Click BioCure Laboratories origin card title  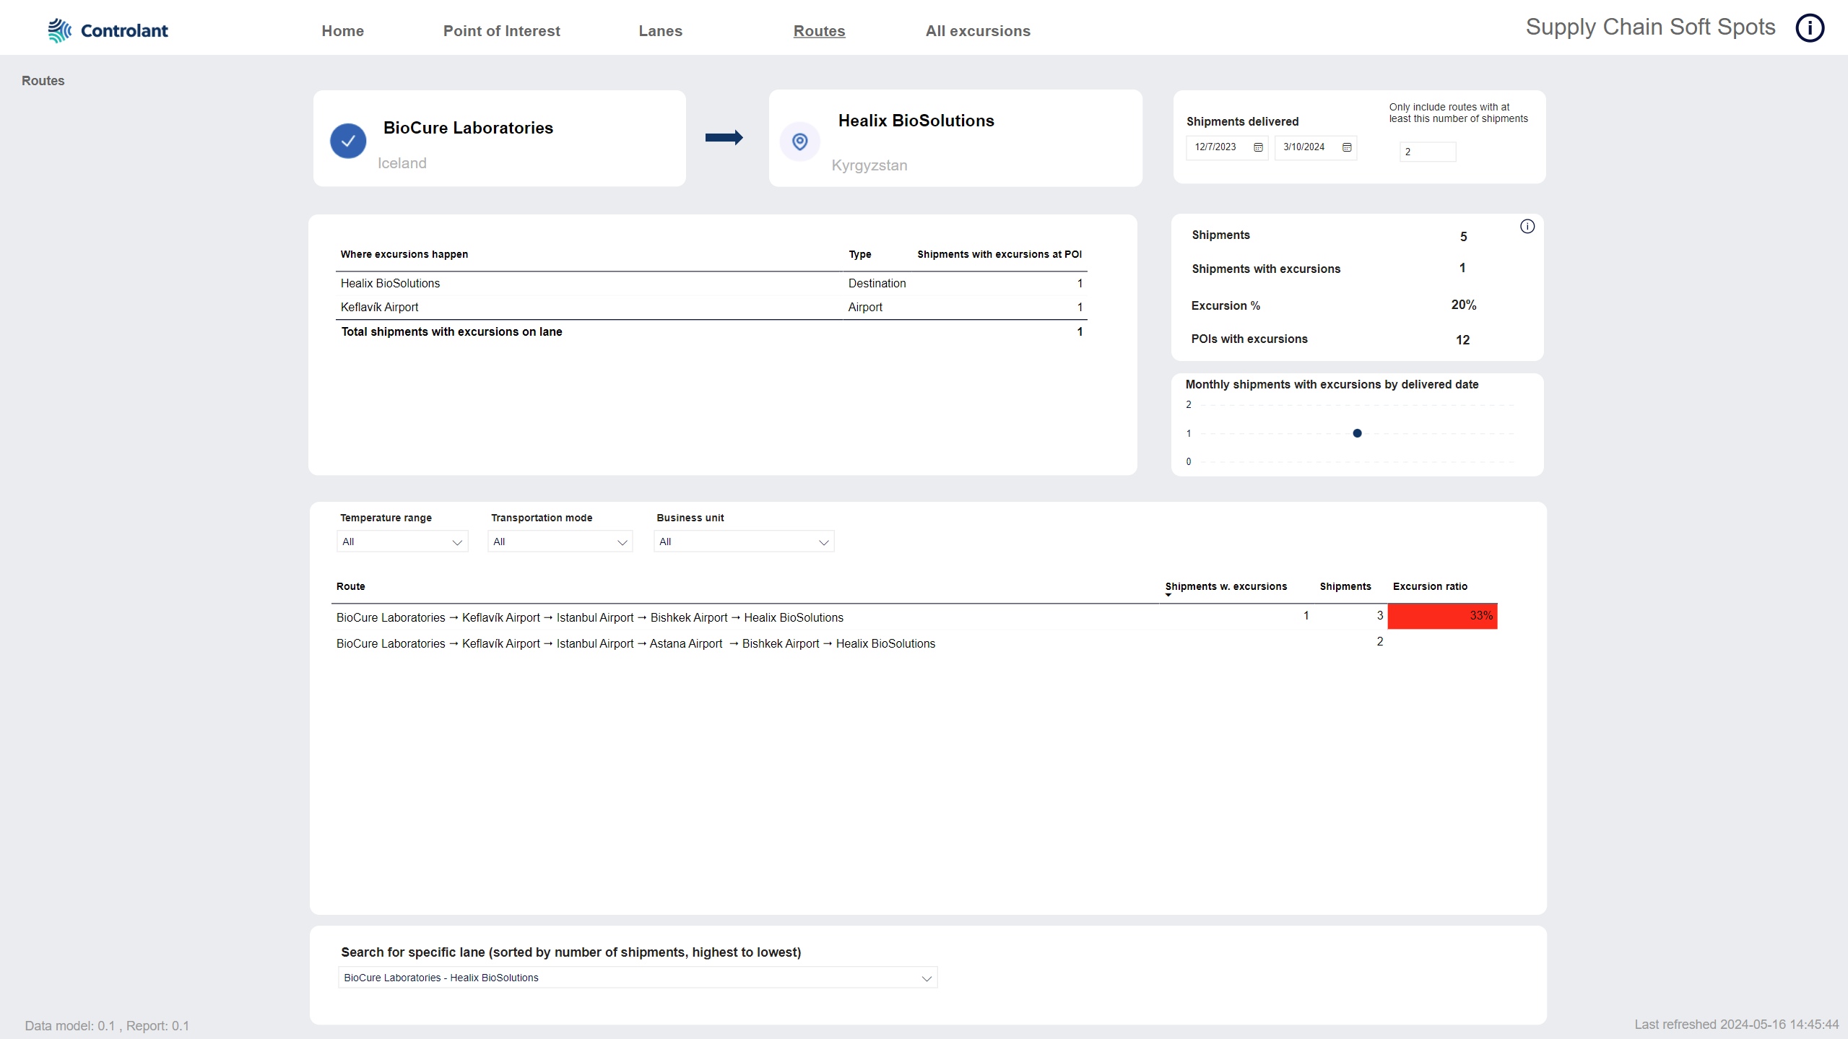click(x=468, y=129)
